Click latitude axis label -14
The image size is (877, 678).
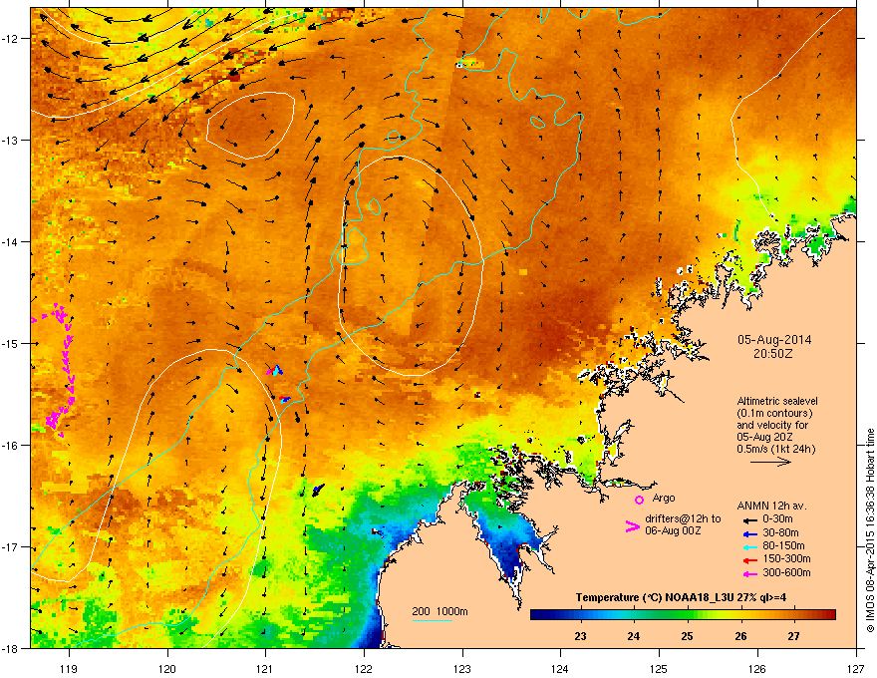[11, 241]
